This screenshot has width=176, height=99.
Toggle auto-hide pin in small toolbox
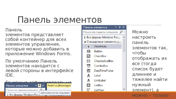pos(39,86)
